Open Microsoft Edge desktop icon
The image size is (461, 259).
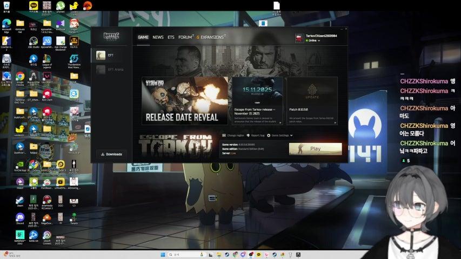coord(6,25)
